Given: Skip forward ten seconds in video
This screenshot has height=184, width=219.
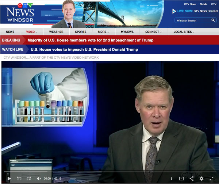Looking at the screenshot, I should tap(29, 179).
